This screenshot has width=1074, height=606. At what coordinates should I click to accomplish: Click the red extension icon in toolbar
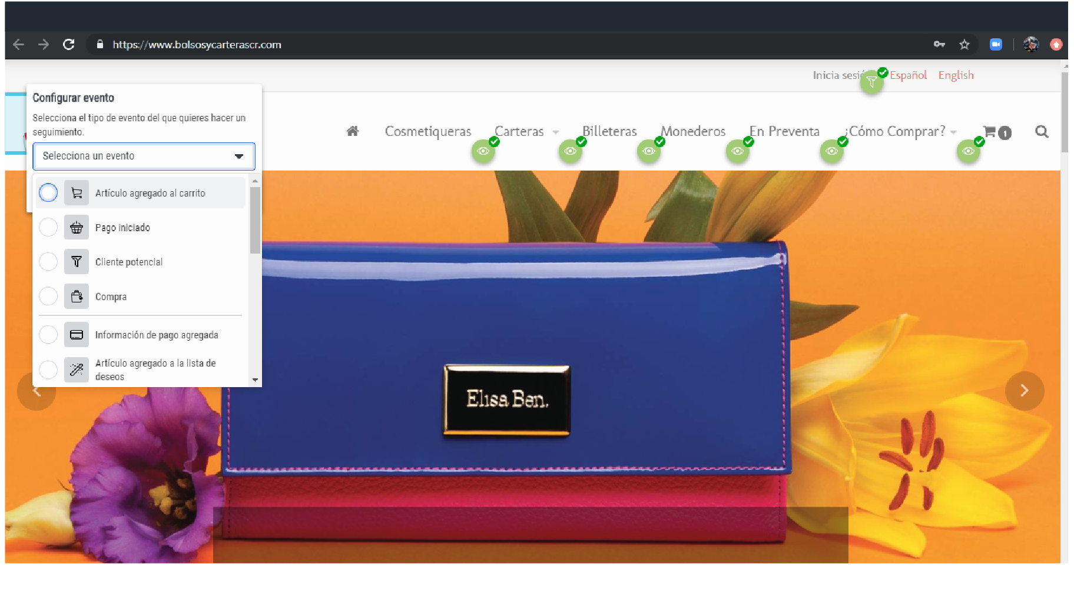(x=1056, y=44)
